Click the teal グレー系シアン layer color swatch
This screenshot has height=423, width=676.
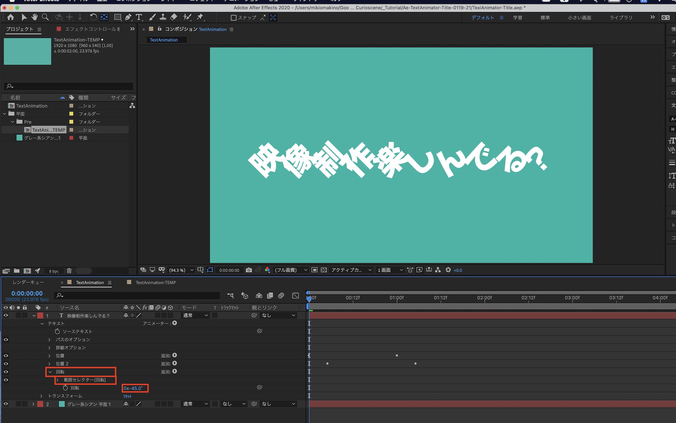pyautogui.click(x=62, y=404)
